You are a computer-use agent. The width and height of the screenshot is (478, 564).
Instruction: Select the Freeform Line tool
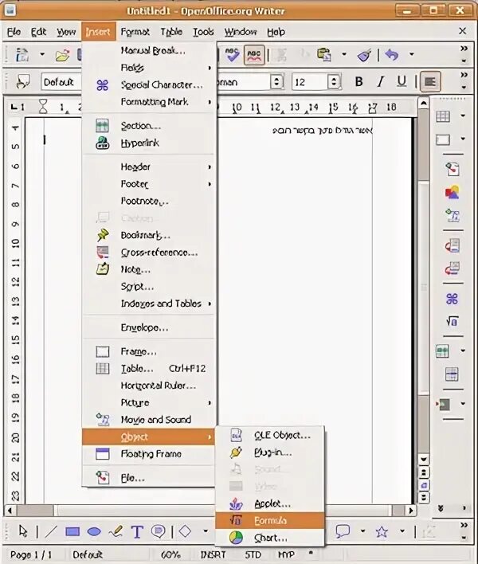click(x=116, y=531)
